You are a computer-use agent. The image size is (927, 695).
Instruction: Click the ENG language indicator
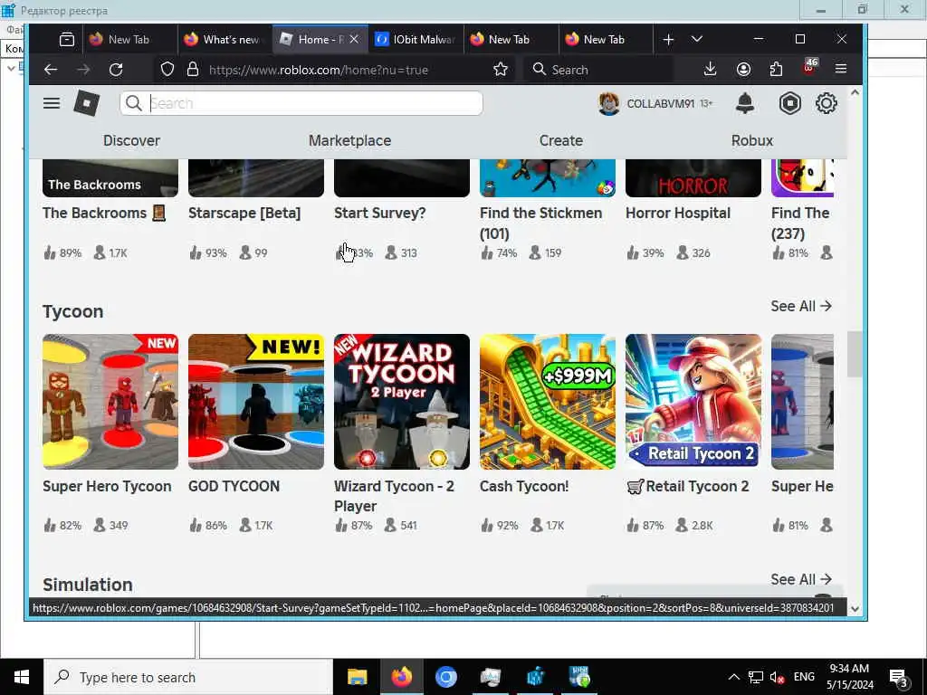(x=804, y=677)
